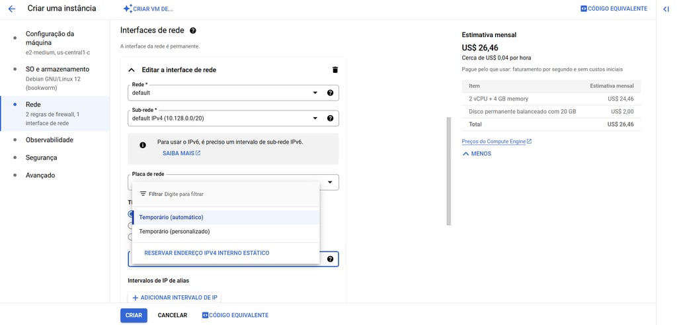Delete the network interface with trash icon
Image resolution: width=677 pixels, height=325 pixels.
[335, 70]
